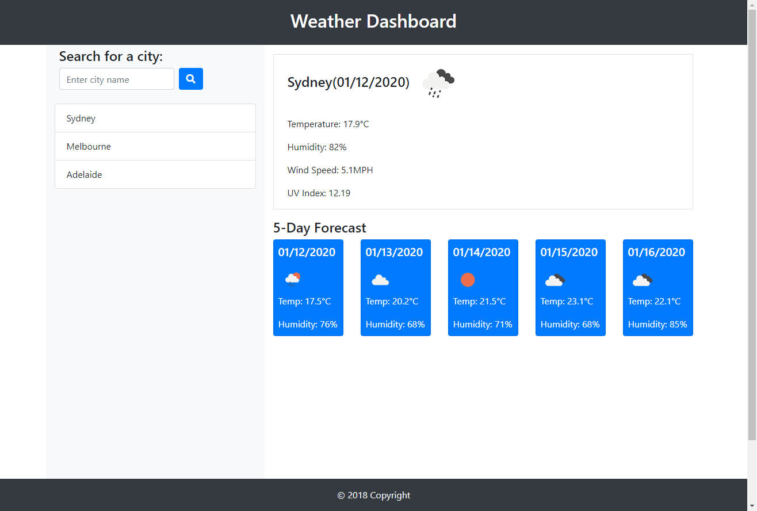Image resolution: width=757 pixels, height=511 pixels.
Task: Click the weather icon on the 01/12/2020 card
Action: [293, 280]
